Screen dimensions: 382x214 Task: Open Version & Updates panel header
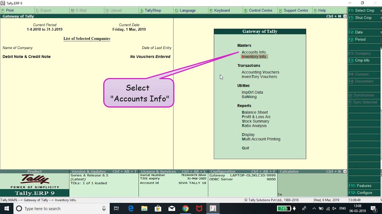104,171
